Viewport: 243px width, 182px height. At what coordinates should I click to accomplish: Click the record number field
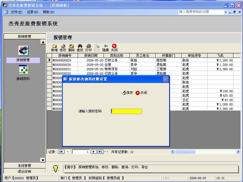(81, 152)
